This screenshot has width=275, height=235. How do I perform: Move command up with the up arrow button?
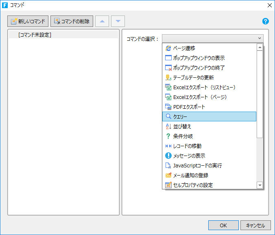[102, 21]
